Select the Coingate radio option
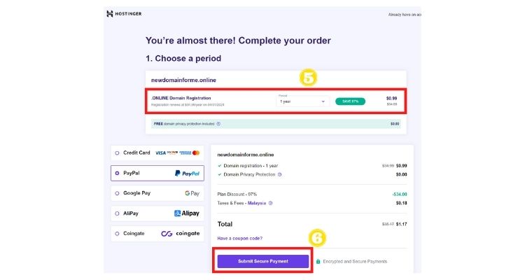Screen dimensions: 525x280 click(117, 233)
